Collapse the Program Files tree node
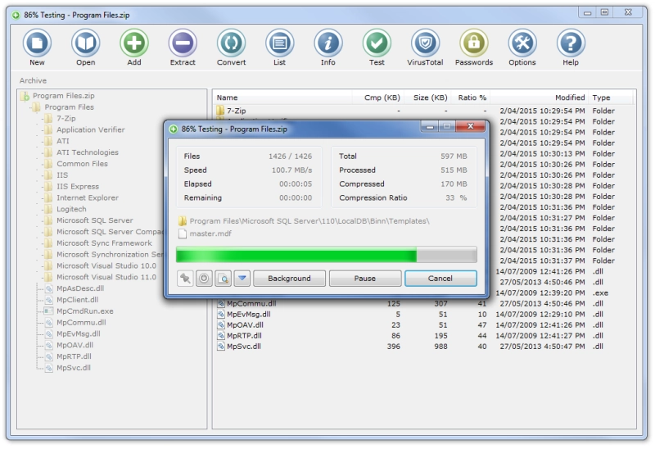 pos(69,107)
